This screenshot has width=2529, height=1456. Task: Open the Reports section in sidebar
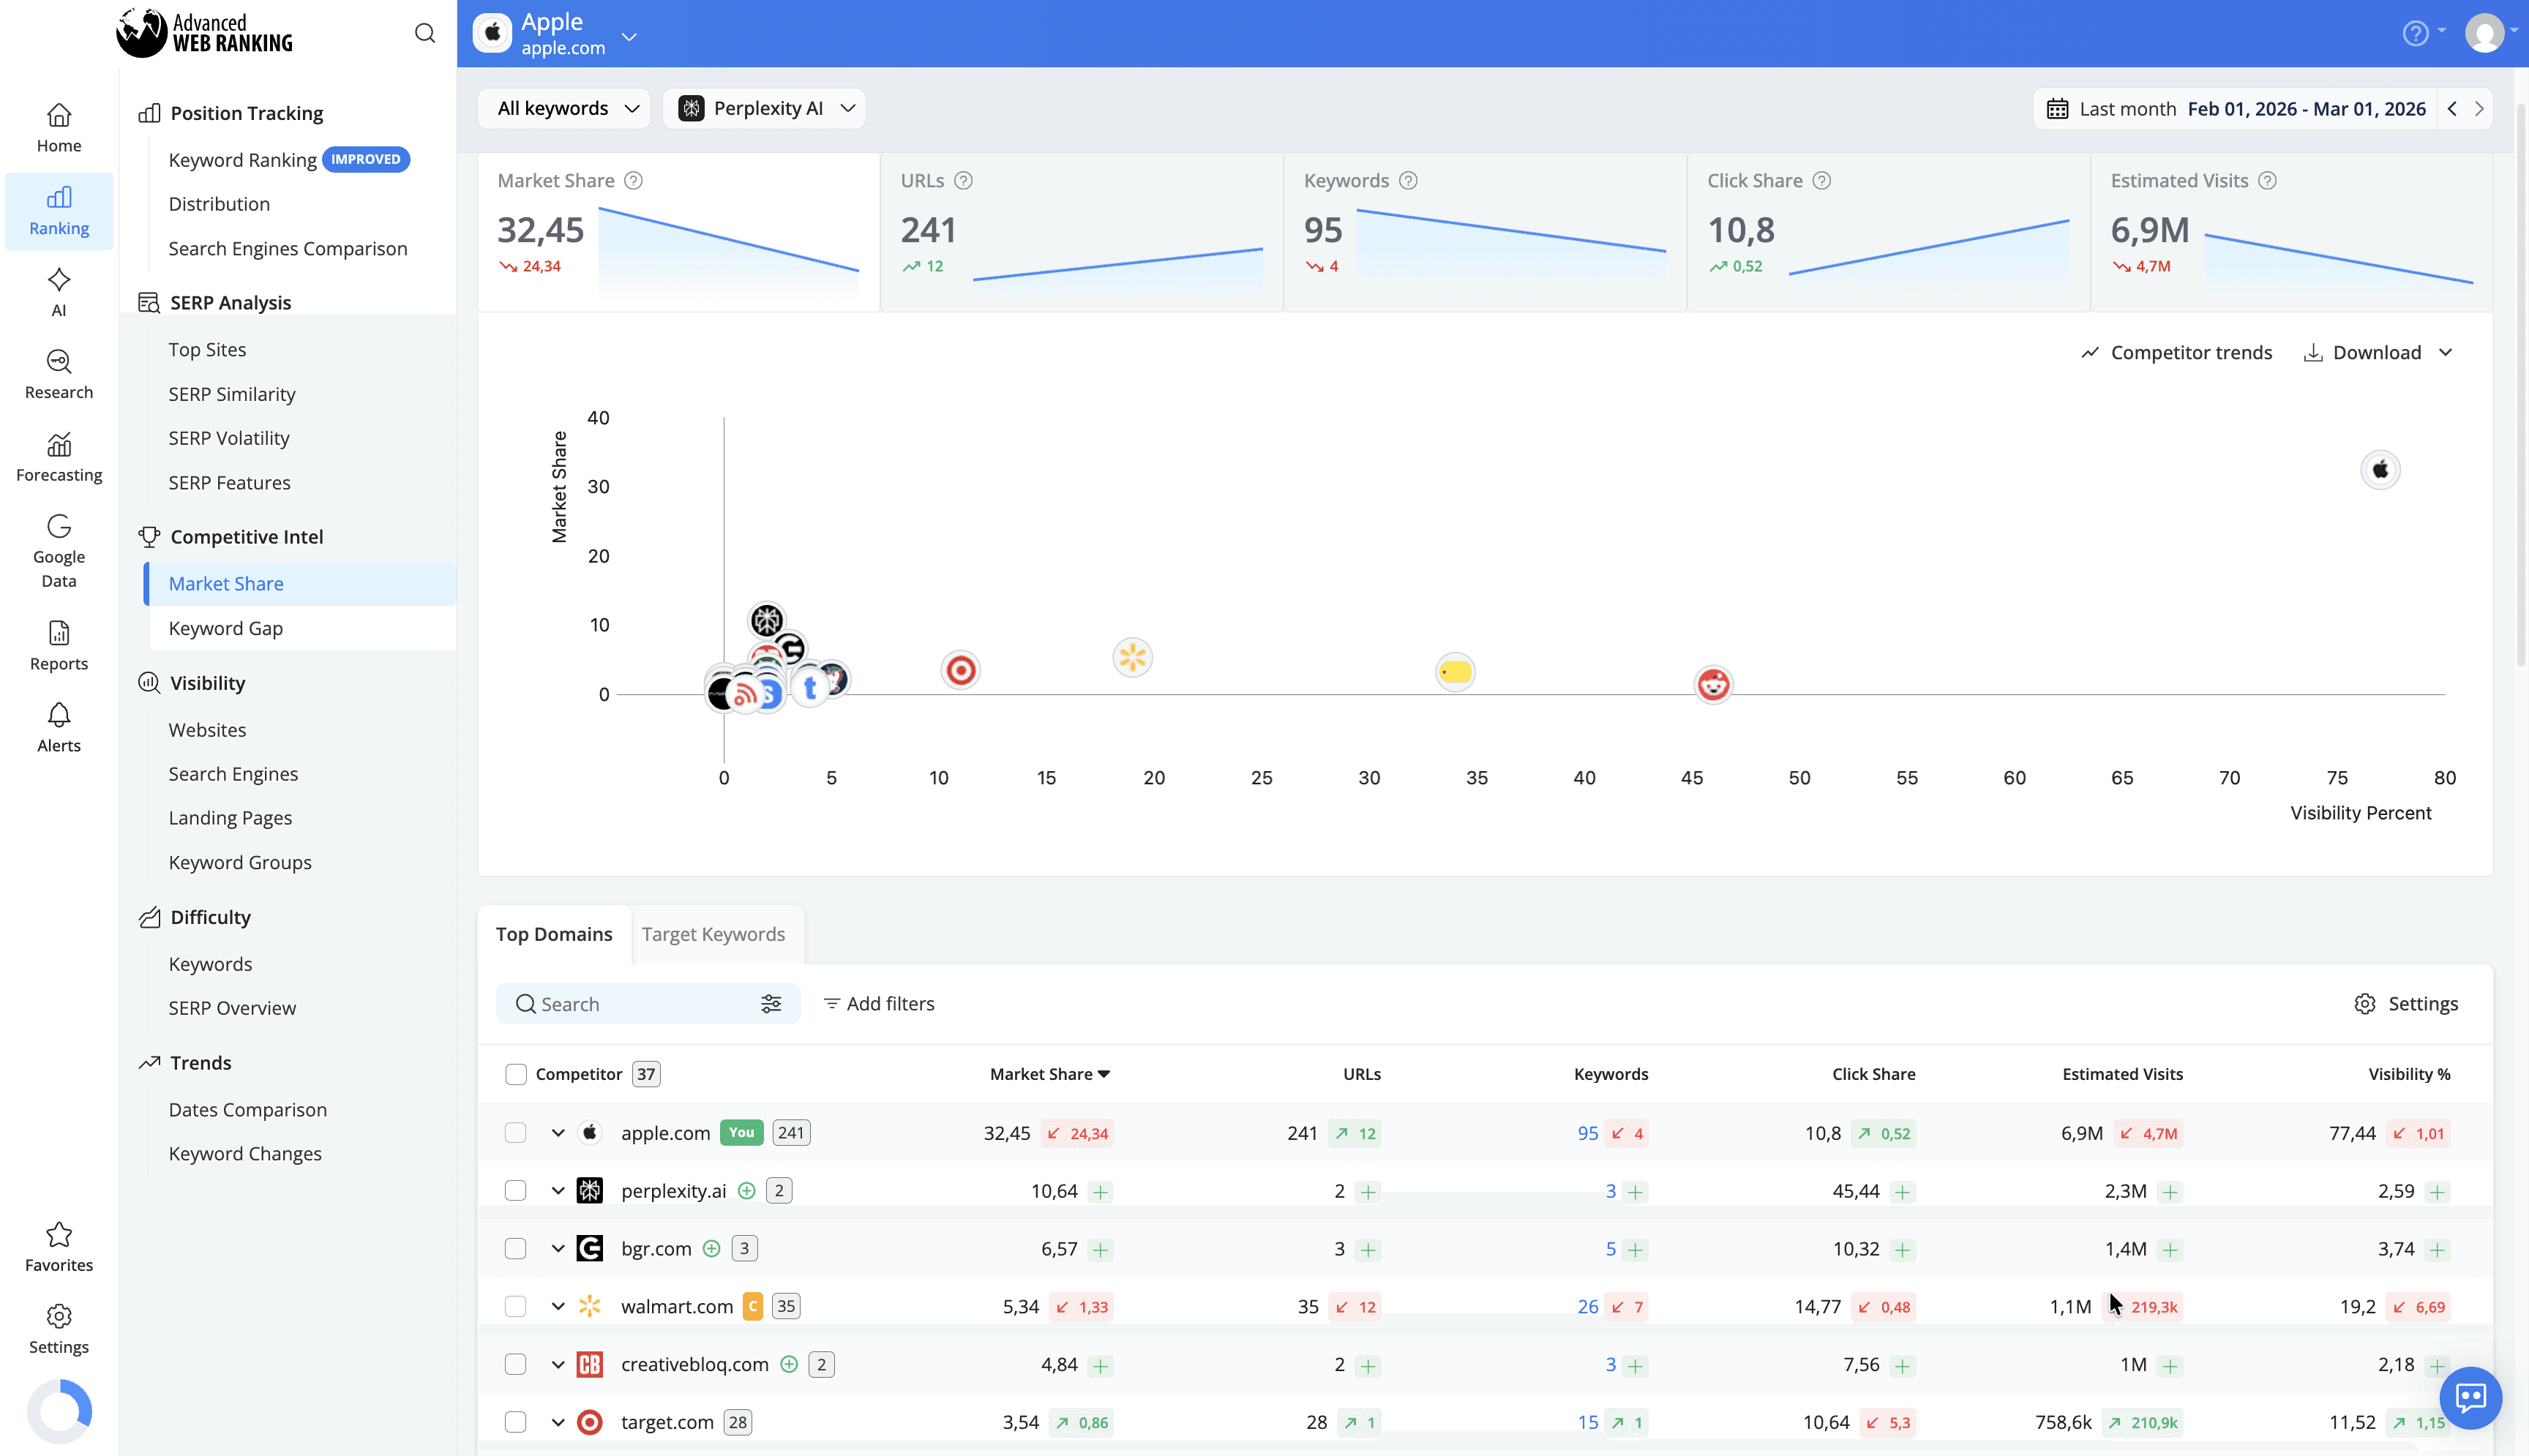(58, 644)
